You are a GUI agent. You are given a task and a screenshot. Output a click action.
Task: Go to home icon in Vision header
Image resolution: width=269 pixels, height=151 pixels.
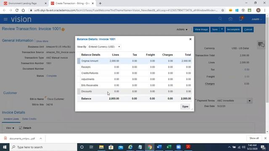[x=230, y=19]
